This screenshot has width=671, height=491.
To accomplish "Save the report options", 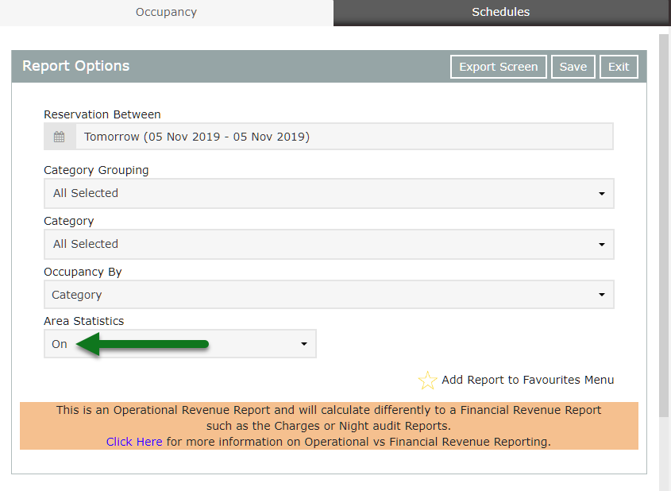I will point(573,67).
